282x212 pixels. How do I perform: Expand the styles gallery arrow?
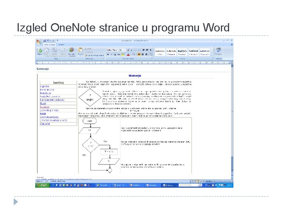tap(211, 55)
